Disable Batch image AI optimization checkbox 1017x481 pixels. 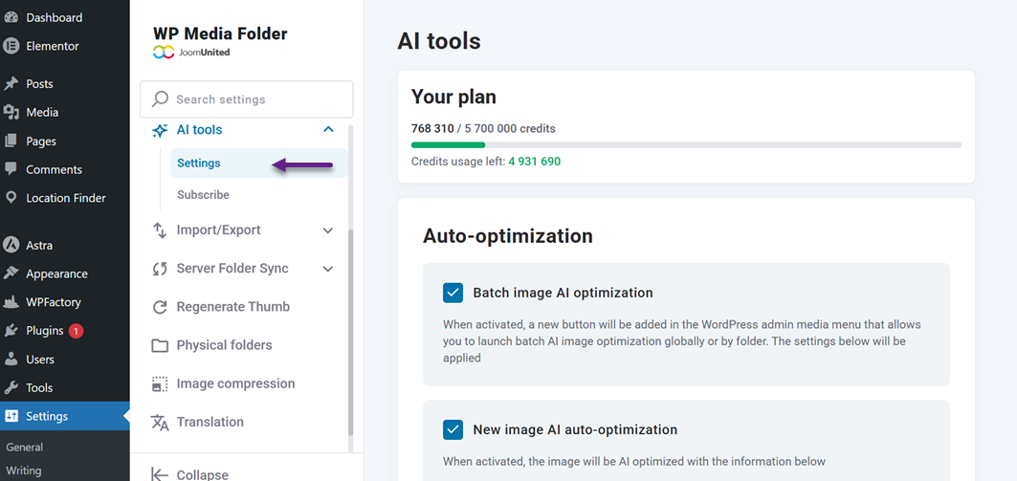tap(453, 293)
